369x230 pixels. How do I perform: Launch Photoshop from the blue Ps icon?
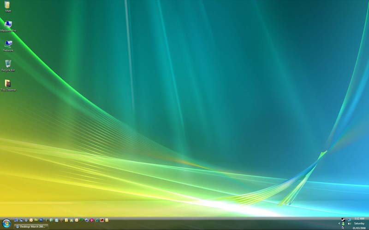coord(41,220)
